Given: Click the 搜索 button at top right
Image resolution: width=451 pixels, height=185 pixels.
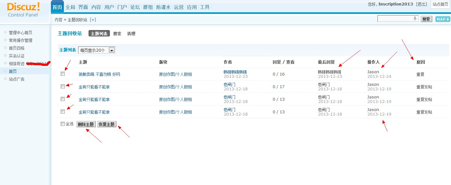Looking at the screenshot, I should 426,19.
